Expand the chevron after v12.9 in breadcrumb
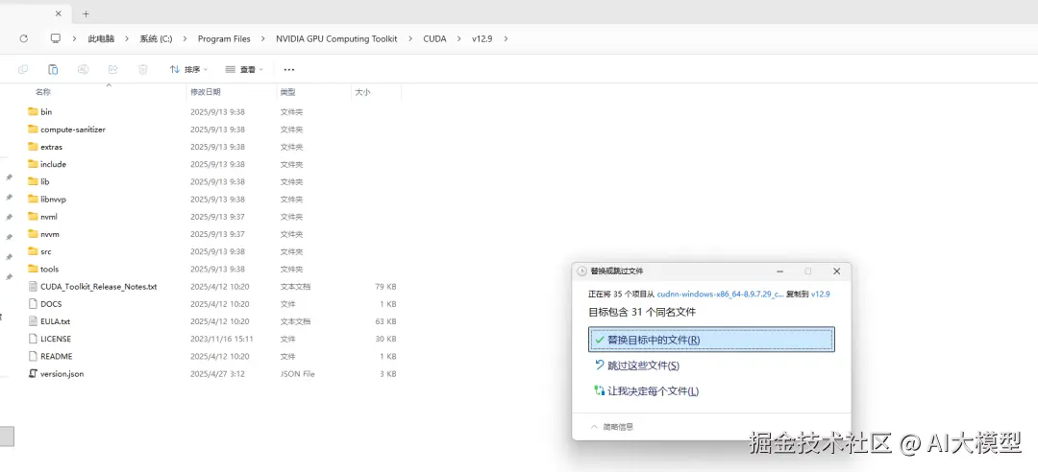The height and width of the screenshot is (472, 1038). [x=506, y=38]
